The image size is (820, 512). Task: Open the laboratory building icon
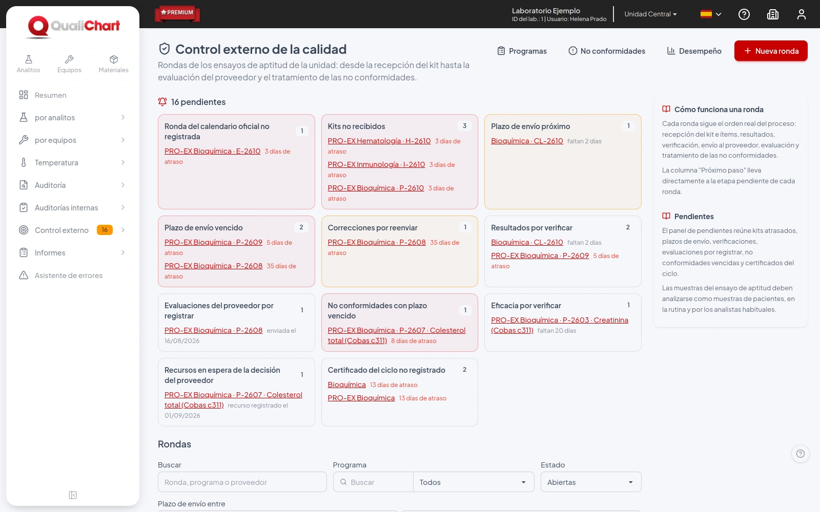click(x=773, y=14)
